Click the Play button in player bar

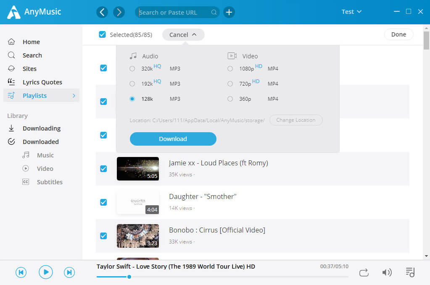tap(46, 272)
